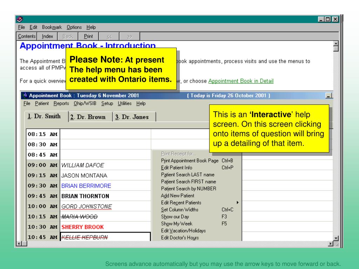The width and height of the screenshot is (359, 269).
Task: Click the vertical scrollbar down arrow
Action: [336, 238]
